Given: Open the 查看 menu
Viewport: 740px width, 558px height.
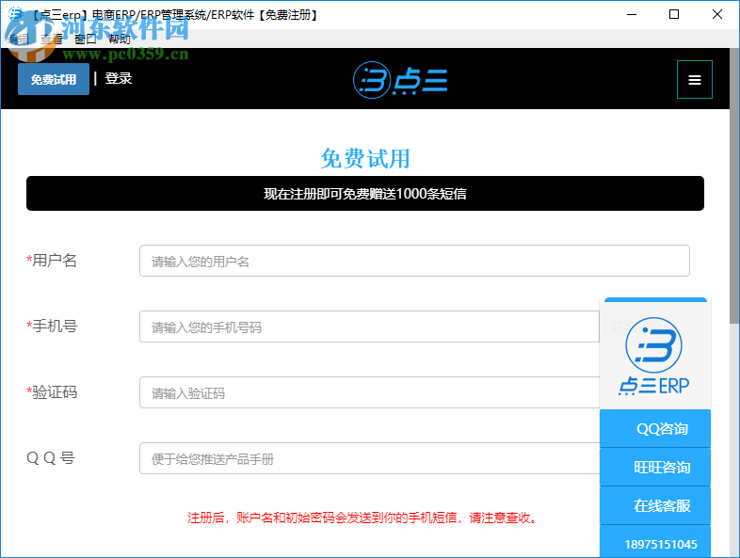Looking at the screenshot, I should [x=52, y=39].
